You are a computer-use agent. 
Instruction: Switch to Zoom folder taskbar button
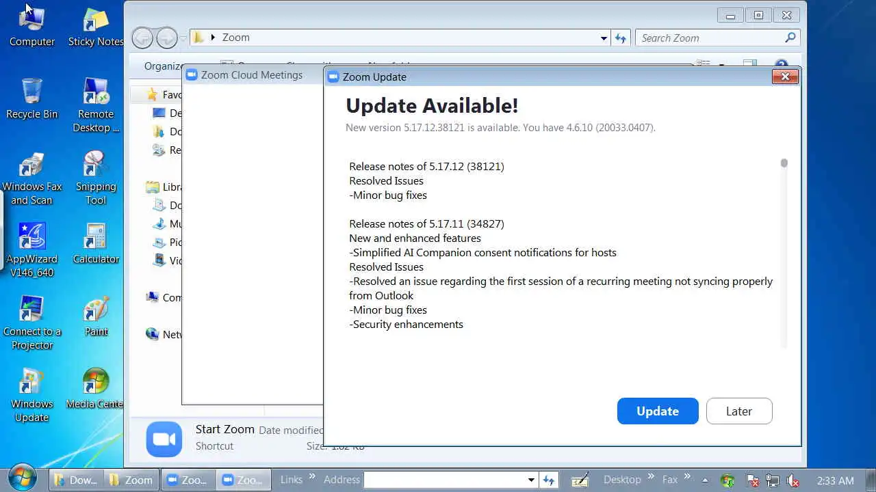(131, 480)
